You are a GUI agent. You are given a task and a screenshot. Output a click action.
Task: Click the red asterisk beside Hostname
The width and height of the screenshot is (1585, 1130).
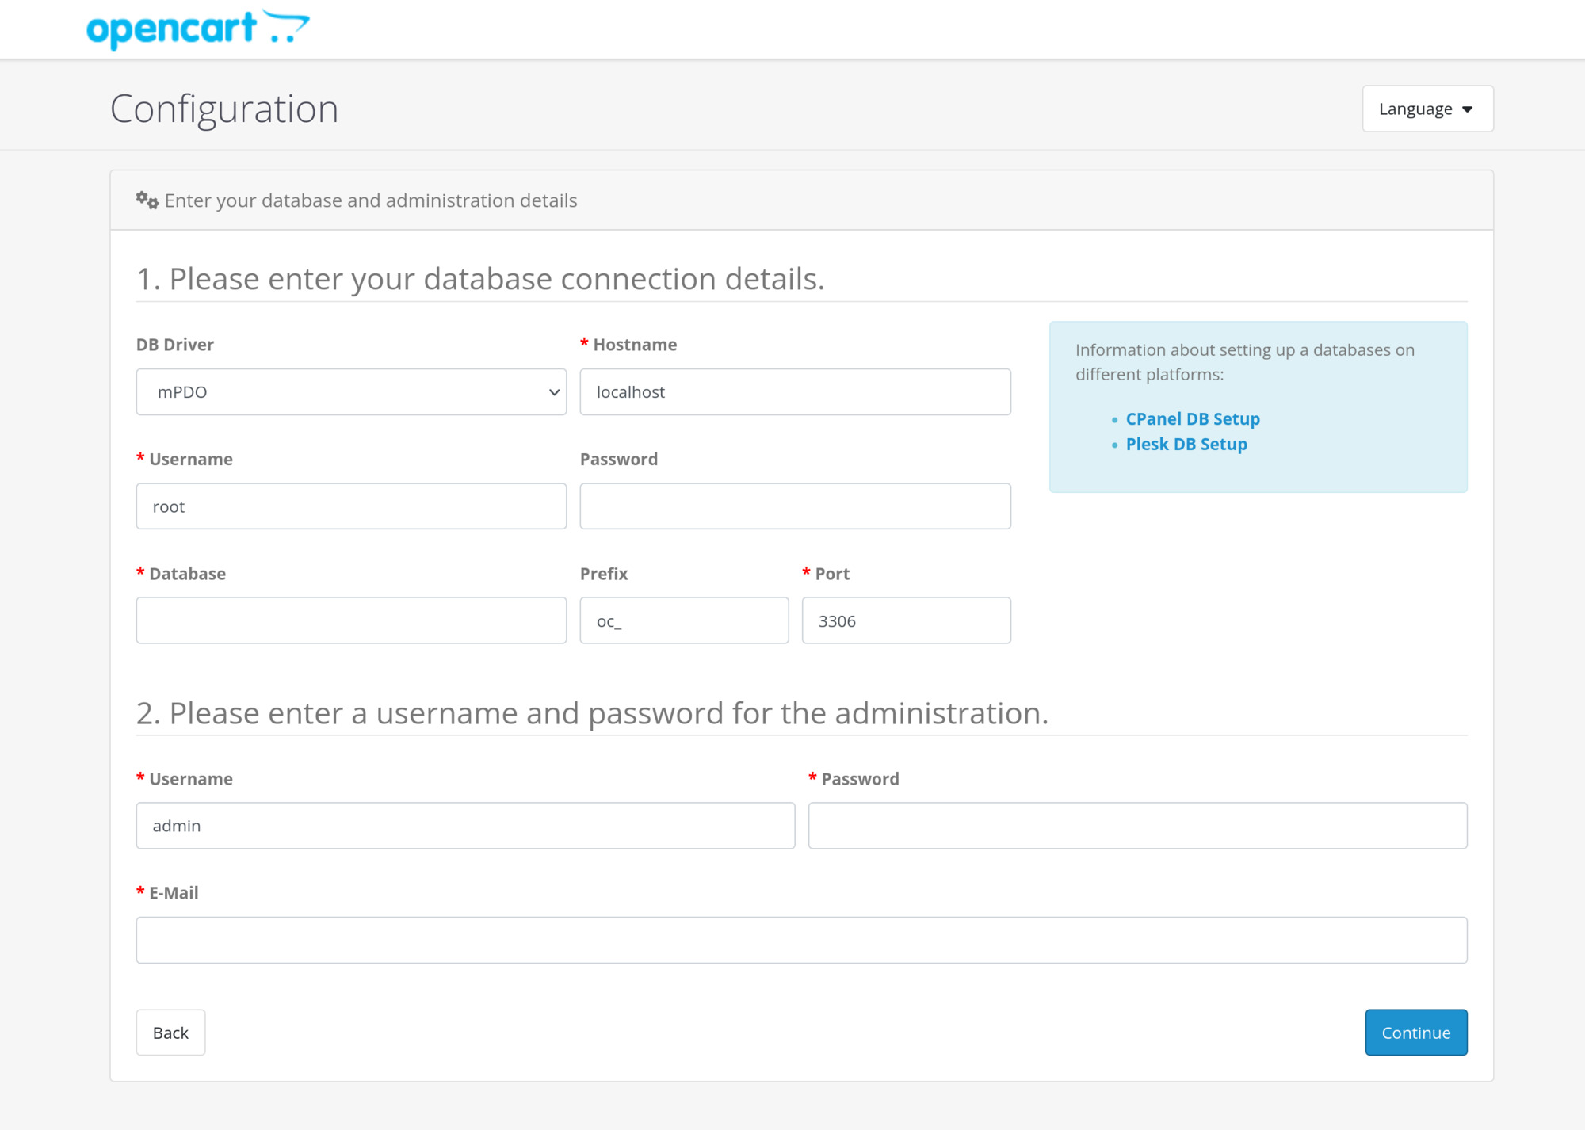583,344
